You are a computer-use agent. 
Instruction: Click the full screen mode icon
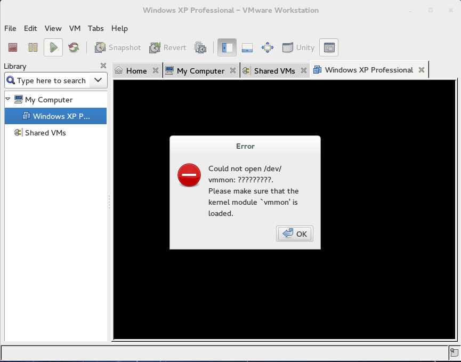(267, 47)
